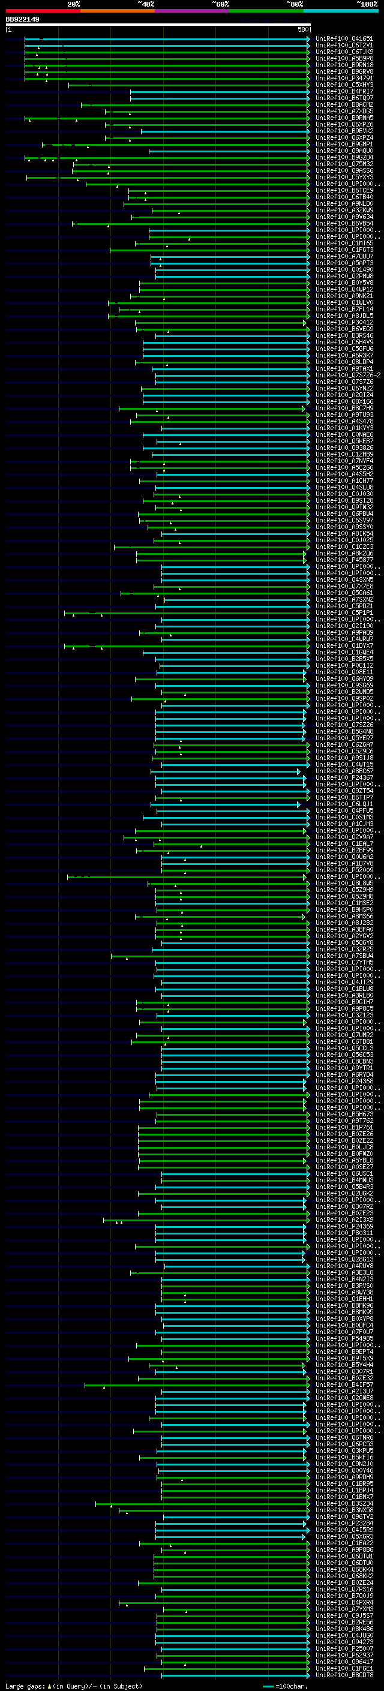Click label UniRef100_P62937
The height and width of the screenshot is (1691, 384).
click(x=344, y=1656)
